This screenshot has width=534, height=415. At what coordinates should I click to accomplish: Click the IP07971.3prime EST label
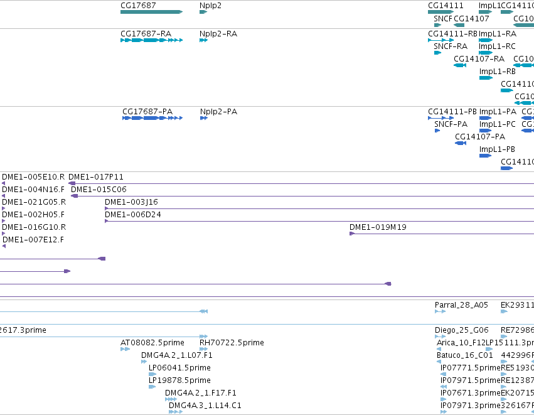point(471,406)
